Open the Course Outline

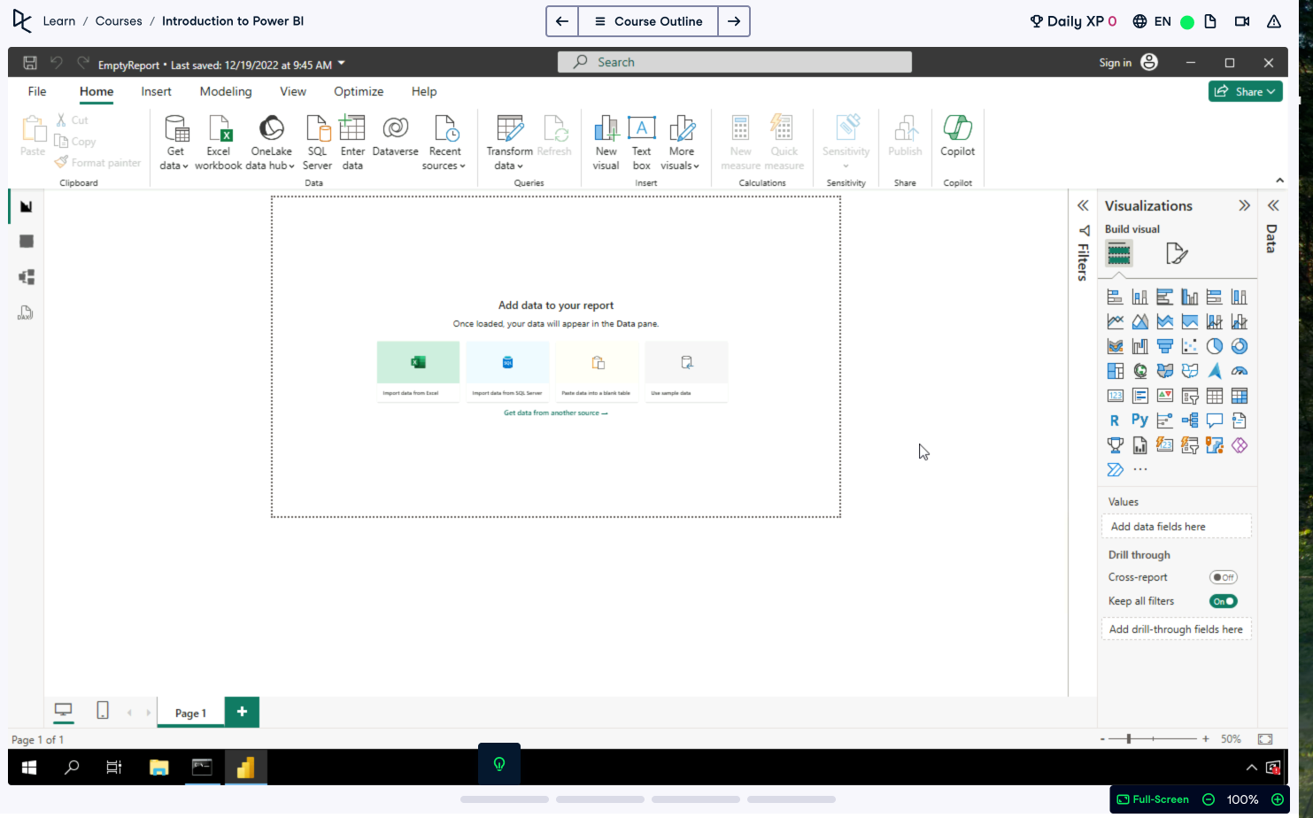point(648,21)
